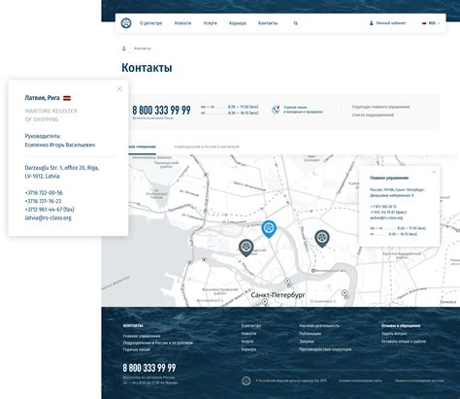The width and height of the screenshot is (460, 399).
Task: Click the hotline phone icon
Action: click(276, 110)
